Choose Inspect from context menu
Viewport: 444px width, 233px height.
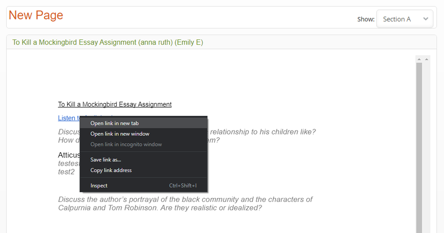click(x=144, y=186)
